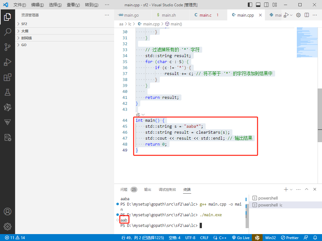The width and height of the screenshot is (322, 241).
Task: Expand the 大纲 outline section
Action: pos(65,31)
